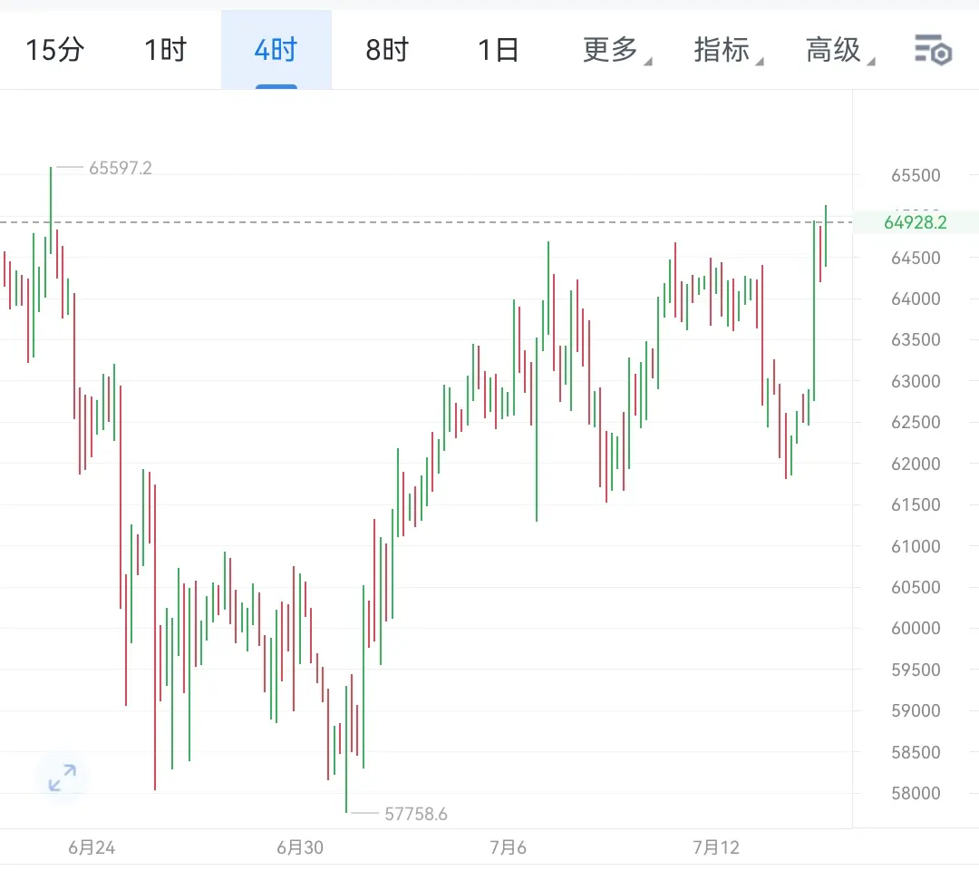This screenshot has height=871, width=979.
Task: Switch to the 1时 timeframe
Action: point(166,50)
